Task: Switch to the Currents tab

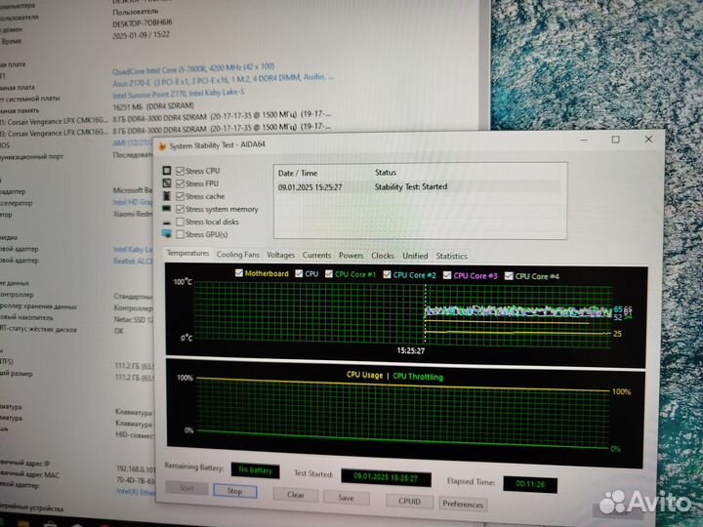Action: [x=316, y=256]
